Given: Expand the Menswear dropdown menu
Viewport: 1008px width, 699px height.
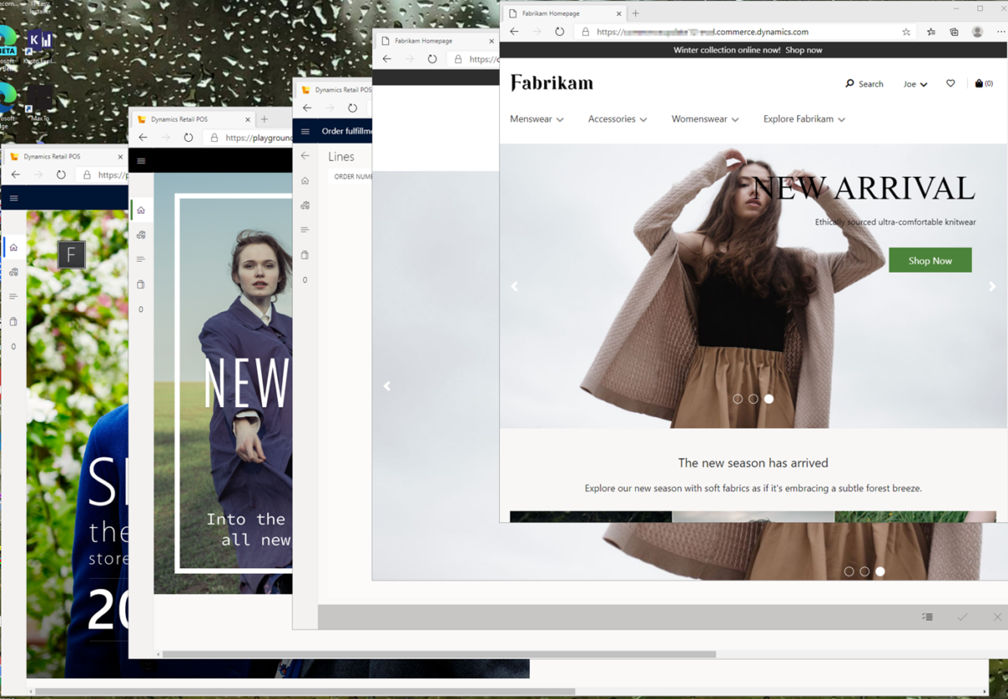Looking at the screenshot, I should pos(537,119).
